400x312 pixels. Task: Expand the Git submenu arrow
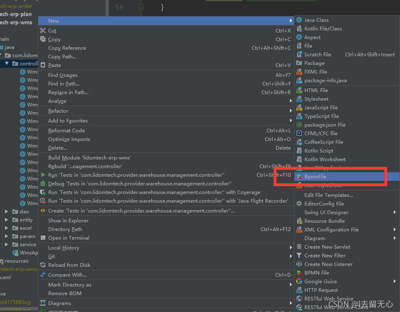[291, 256]
